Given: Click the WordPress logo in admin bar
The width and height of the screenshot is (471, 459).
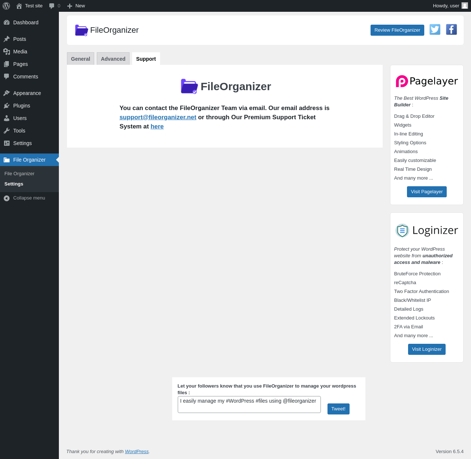Looking at the screenshot, I should (6, 6).
